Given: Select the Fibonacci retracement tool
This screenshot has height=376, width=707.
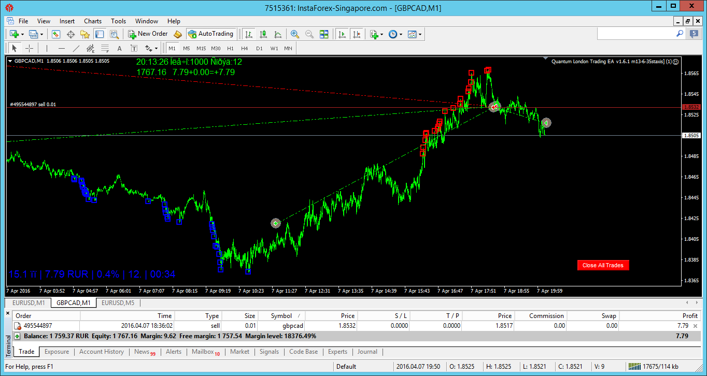Looking at the screenshot, I should click(105, 48).
